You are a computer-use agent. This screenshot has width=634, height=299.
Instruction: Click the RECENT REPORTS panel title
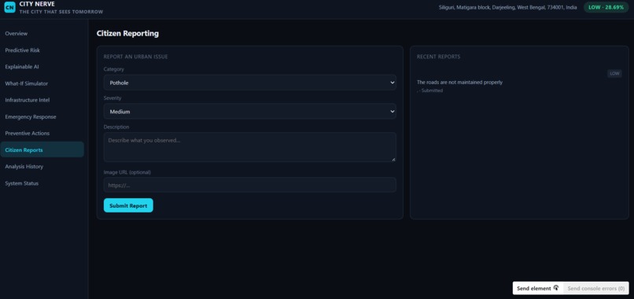pos(438,57)
